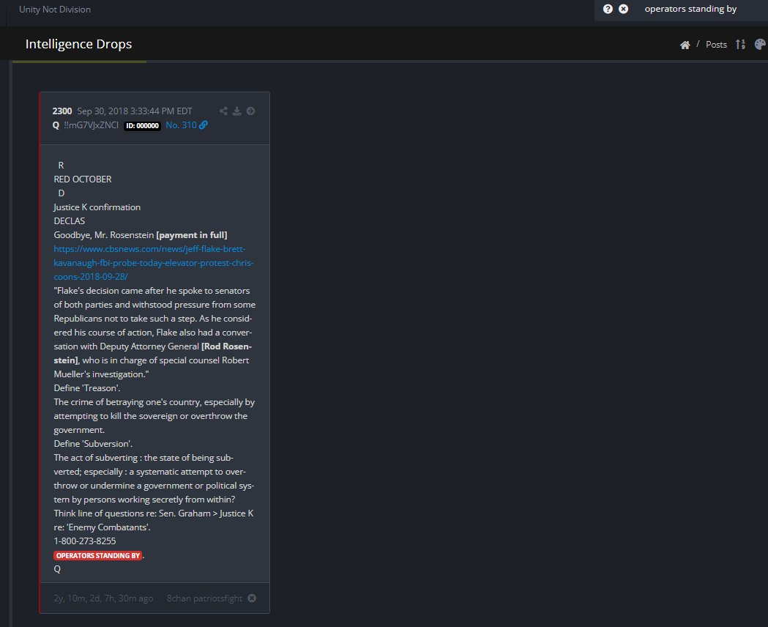Toggle the post sort order icon
The height and width of the screenshot is (627, 768).
[741, 44]
